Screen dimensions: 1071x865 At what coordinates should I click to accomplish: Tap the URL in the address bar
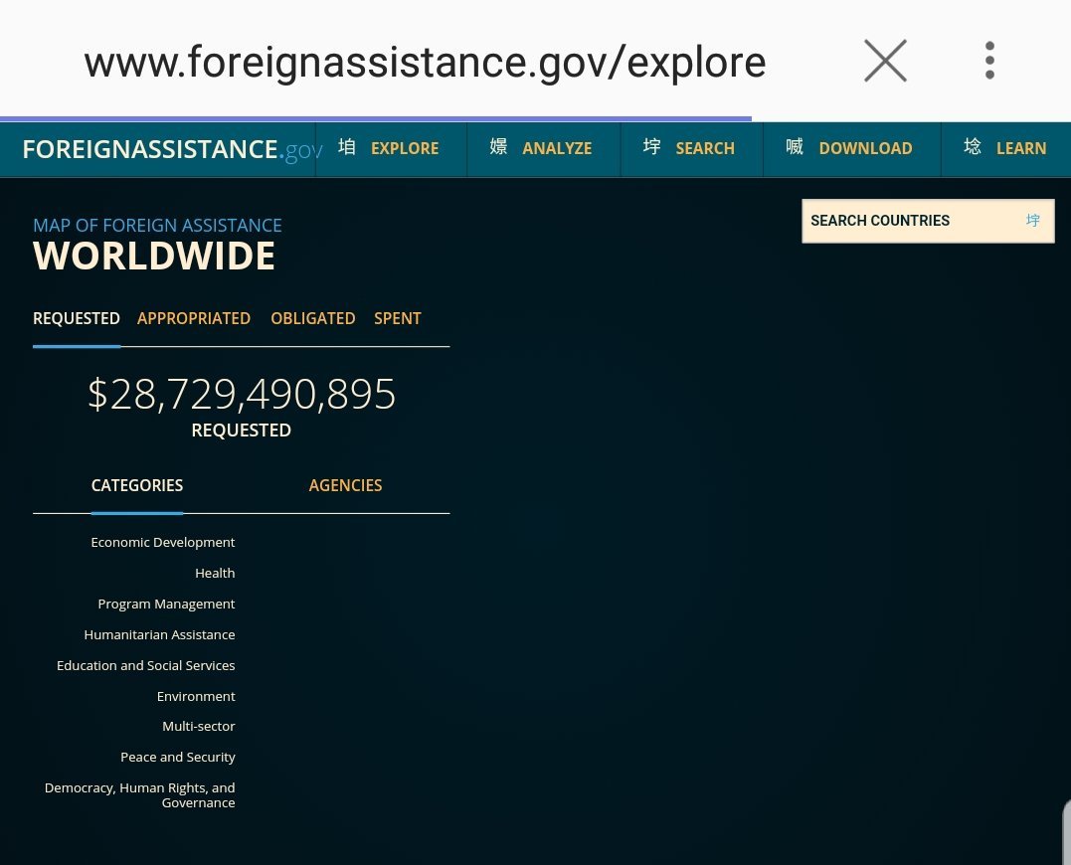coord(425,62)
